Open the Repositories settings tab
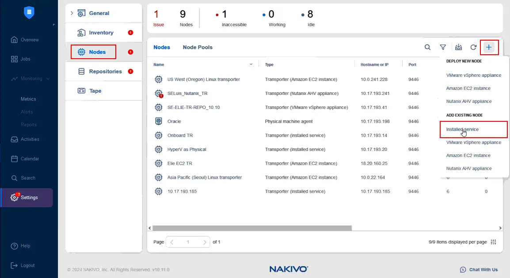 105,71
